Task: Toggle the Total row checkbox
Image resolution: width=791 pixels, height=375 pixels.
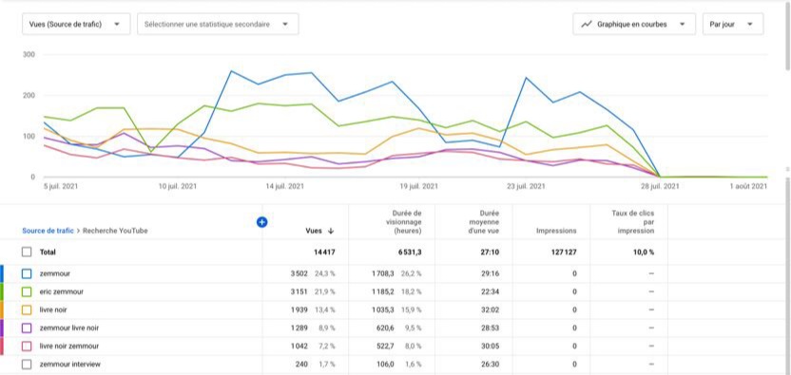Action: tap(27, 252)
